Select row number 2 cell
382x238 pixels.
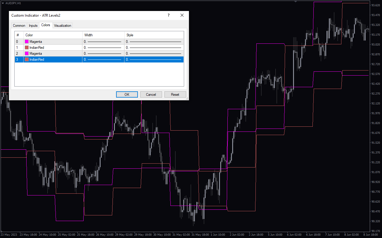tap(19, 54)
